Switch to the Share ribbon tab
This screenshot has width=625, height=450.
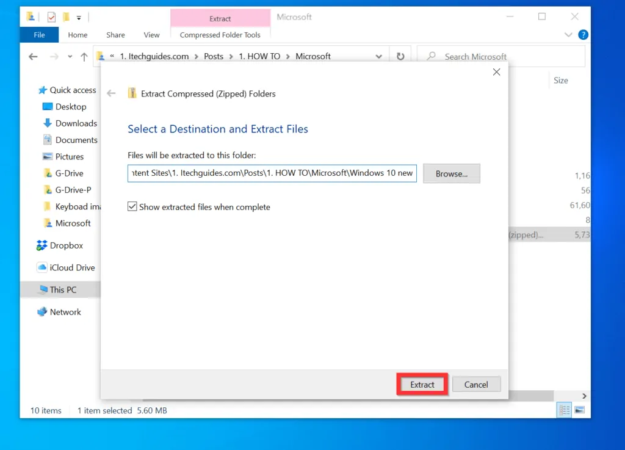pyautogui.click(x=115, y=35)
